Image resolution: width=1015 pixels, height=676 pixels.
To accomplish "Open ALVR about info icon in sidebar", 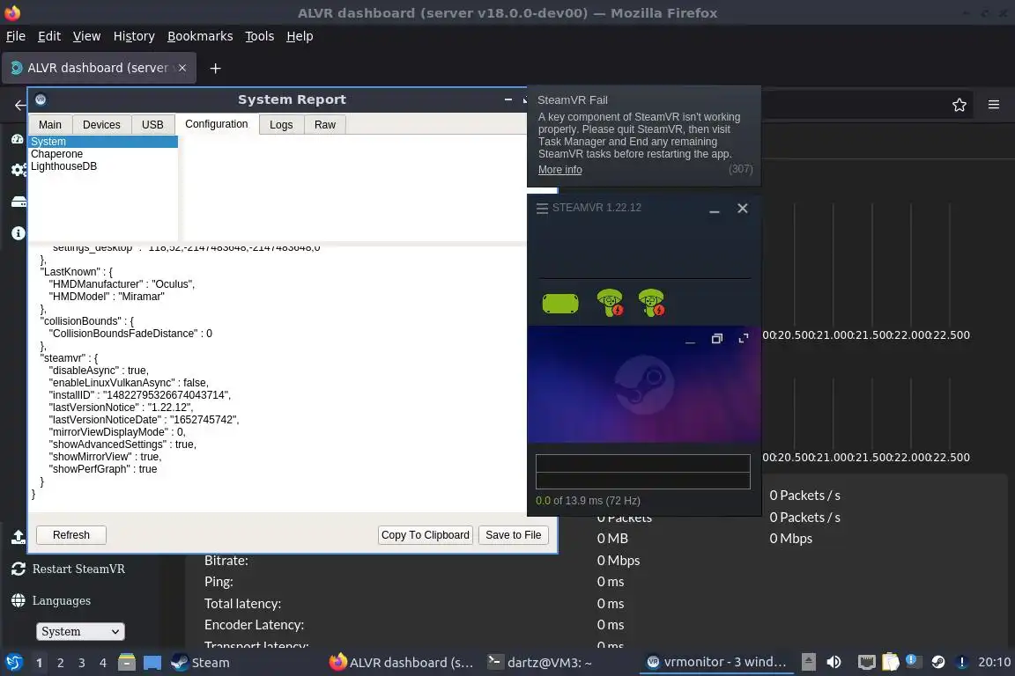I will (19, 233).
